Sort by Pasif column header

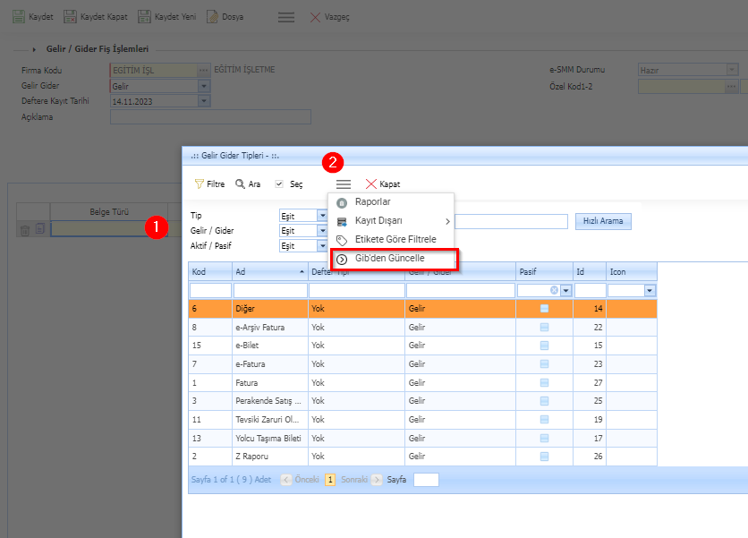pyautogui.click(x=544, y=271)
